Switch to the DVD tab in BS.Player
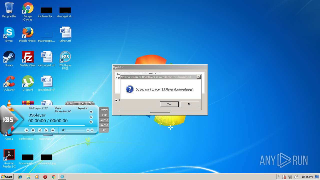This screenshot has height=180, width=320. click(x=104, y=115)
